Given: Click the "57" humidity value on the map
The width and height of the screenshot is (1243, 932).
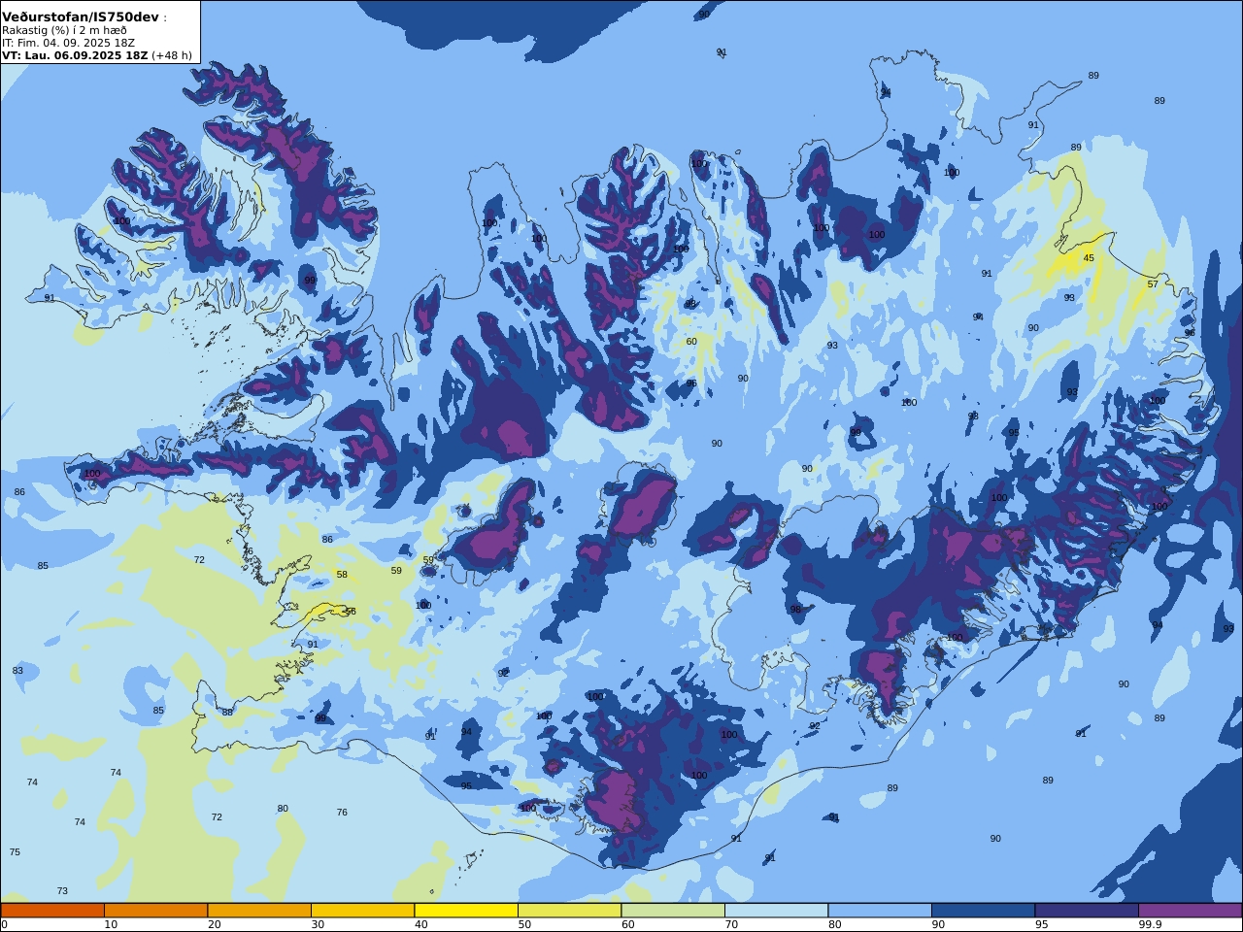Looking at the screenshot, I should coord(1153,284).
